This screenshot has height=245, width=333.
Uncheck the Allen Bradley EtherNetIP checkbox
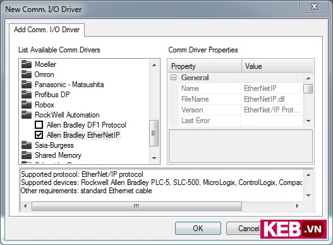[x=39, y=135]
